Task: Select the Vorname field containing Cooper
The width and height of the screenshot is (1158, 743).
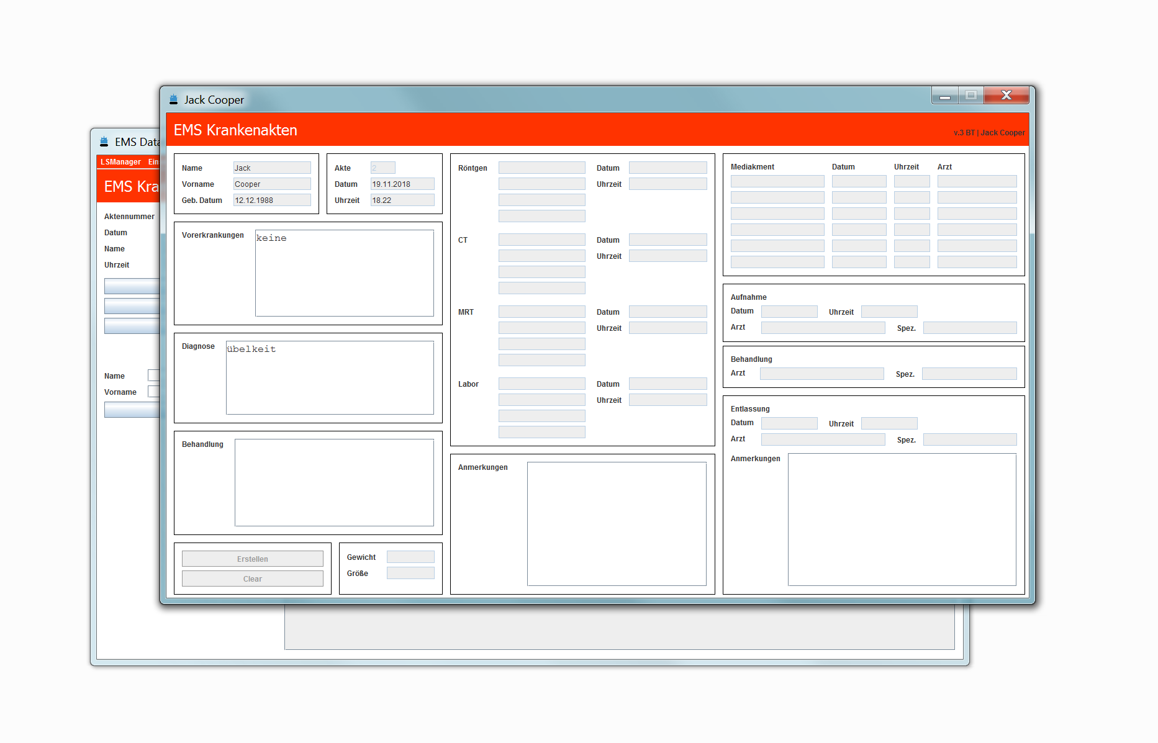Action: click(x=271, y=184)
